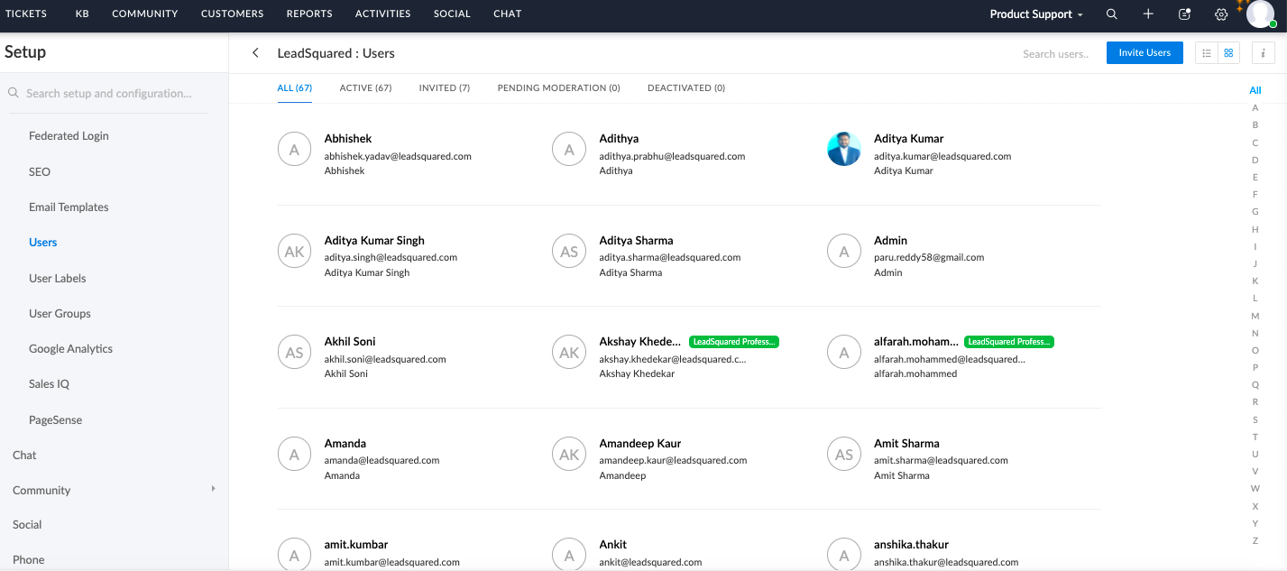Switch to list view layout
1287x571 pixels.
point(1207,53)
